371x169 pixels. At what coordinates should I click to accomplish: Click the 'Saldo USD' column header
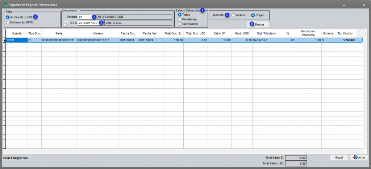(x=242, y=34)
